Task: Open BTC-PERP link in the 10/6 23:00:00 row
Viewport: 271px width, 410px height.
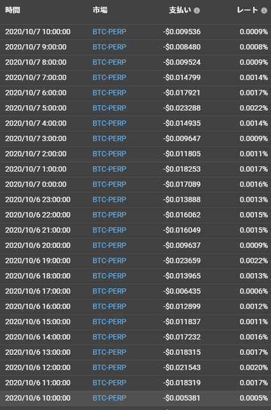Action: tap(110, 199)
